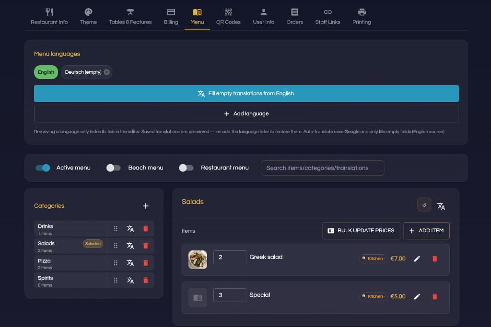
Task: Click the Special item Kitchen badge
Action: (373, 297)
